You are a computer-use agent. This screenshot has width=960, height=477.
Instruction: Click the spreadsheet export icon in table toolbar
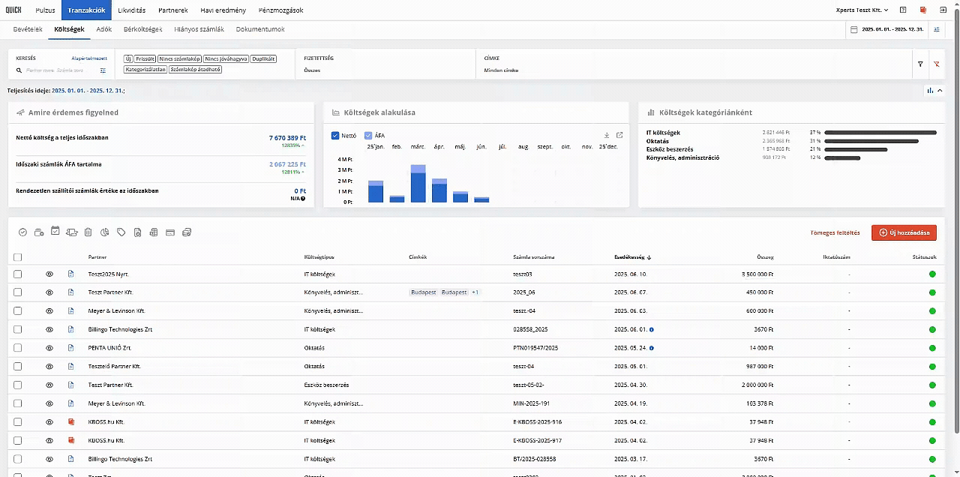point(154,232)
